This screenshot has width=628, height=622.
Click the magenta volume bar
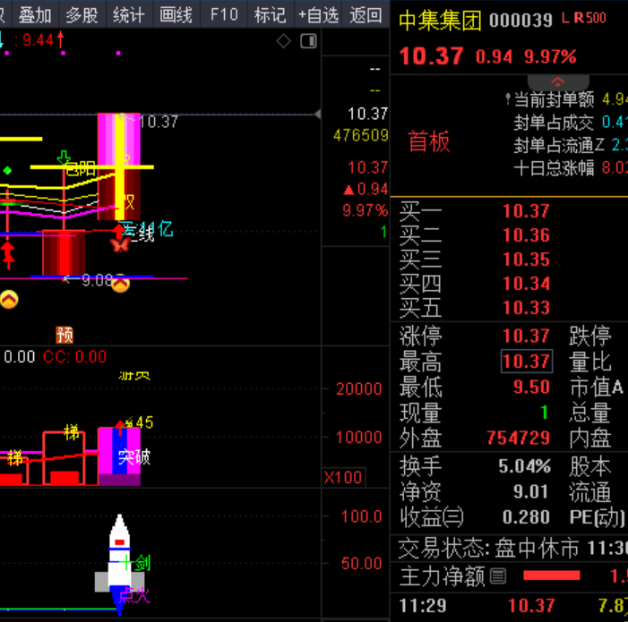point(119,456)
